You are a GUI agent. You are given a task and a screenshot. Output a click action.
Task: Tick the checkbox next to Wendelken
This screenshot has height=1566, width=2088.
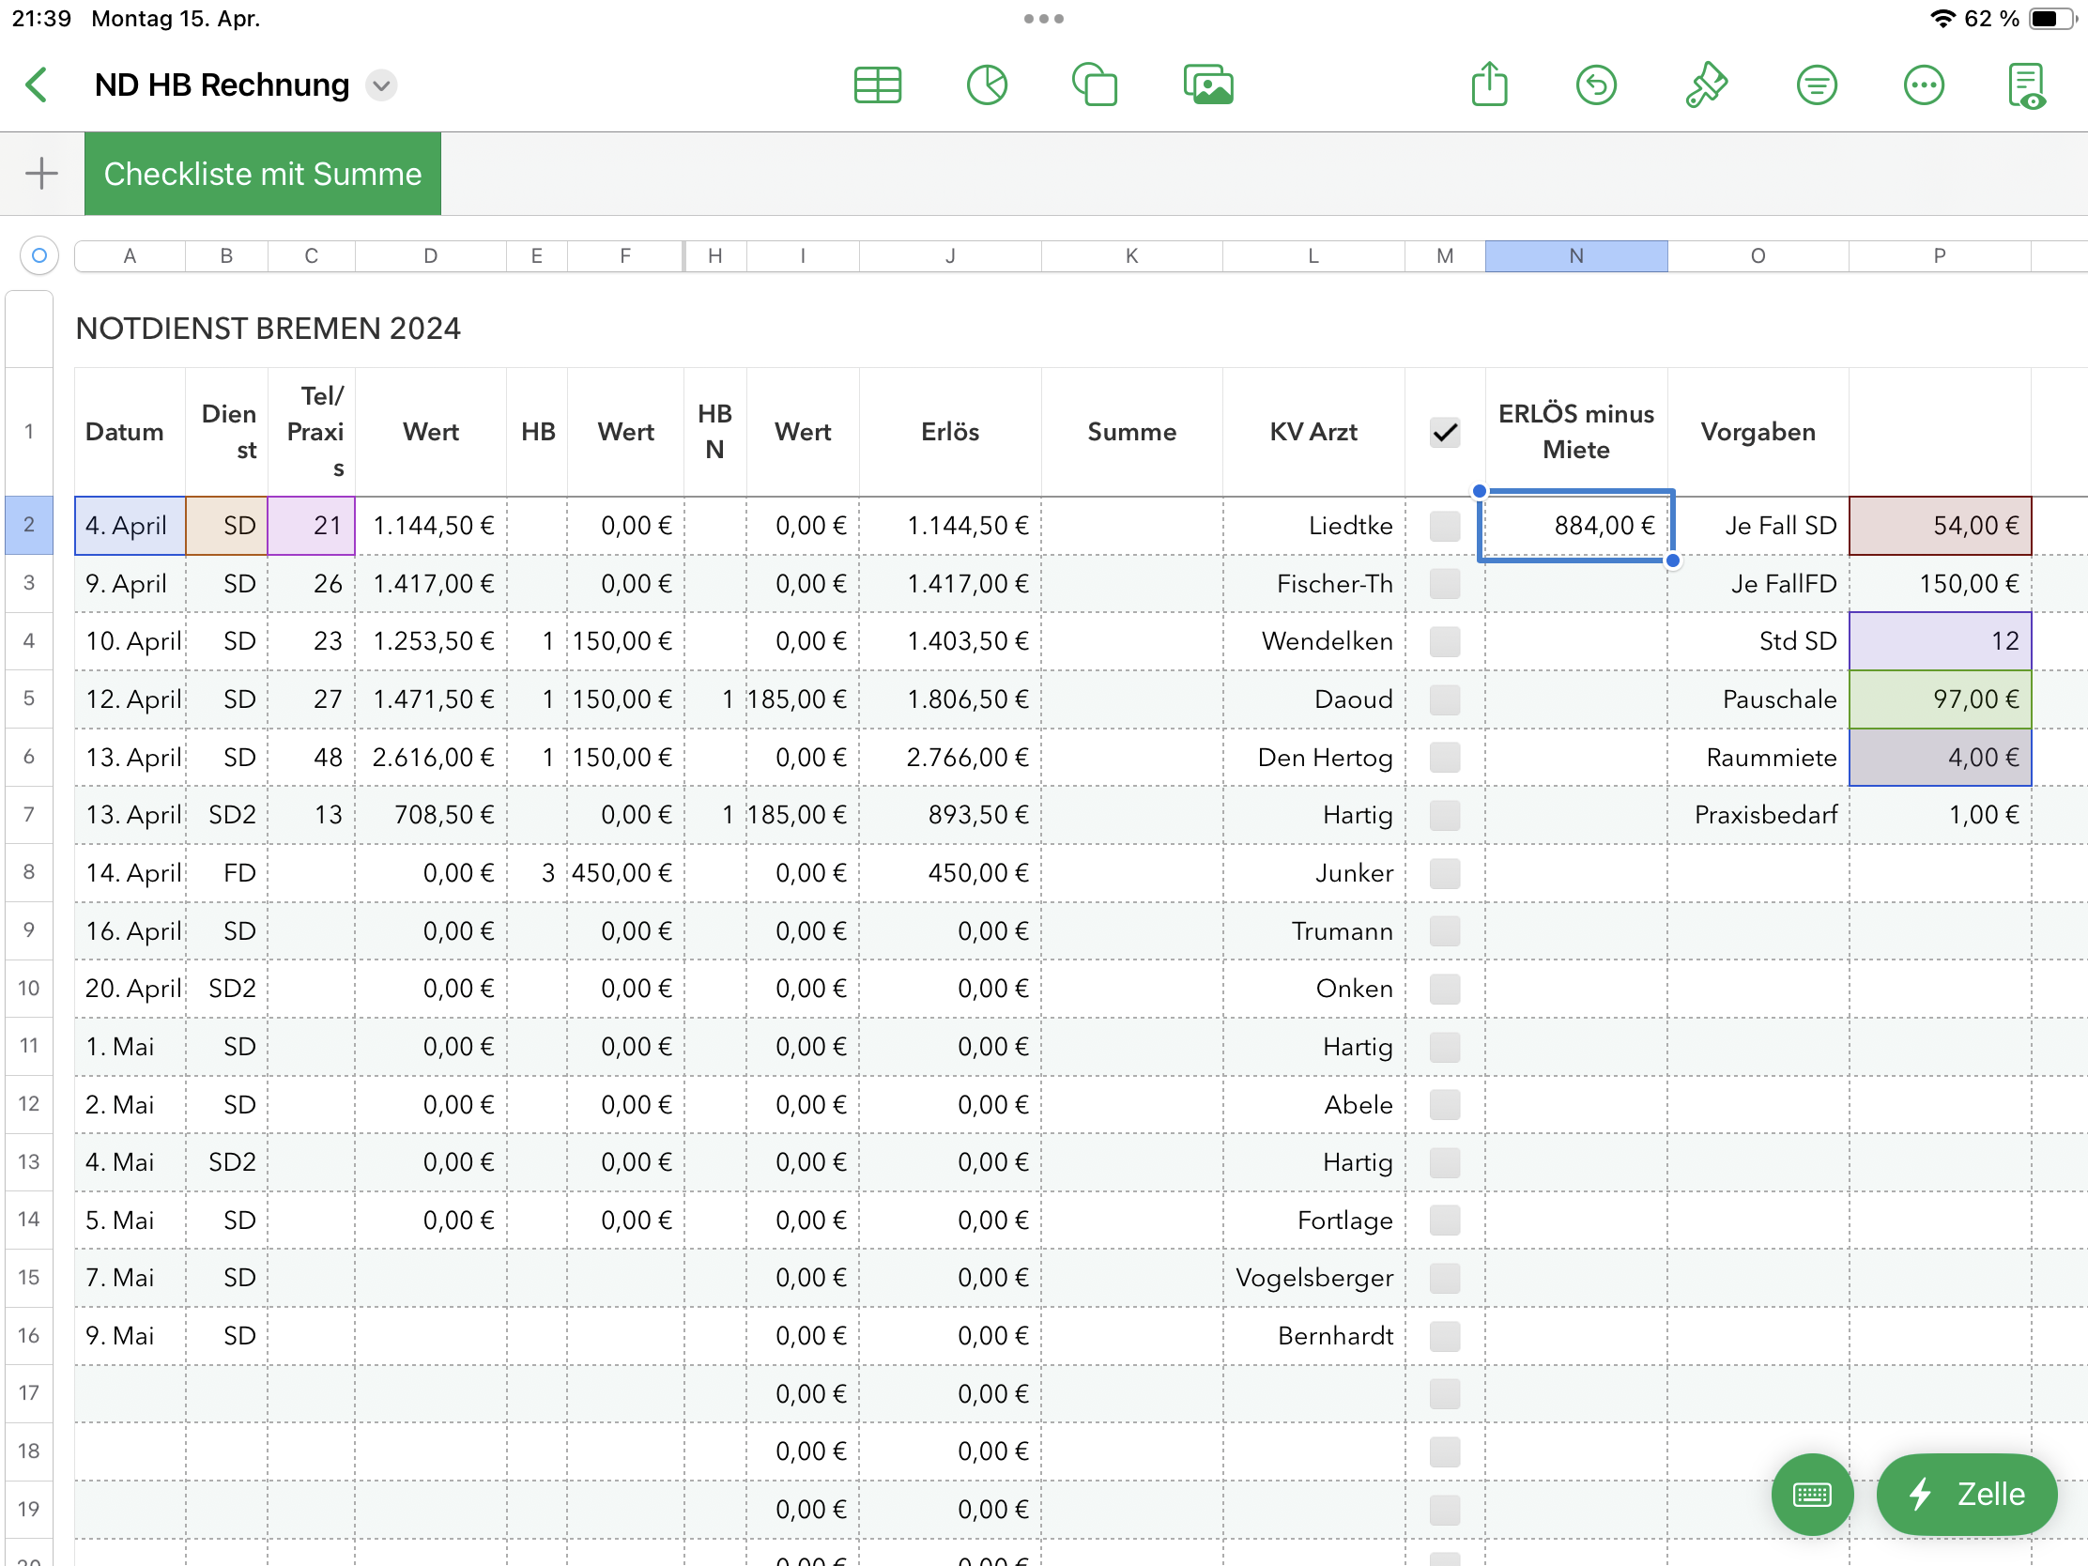pos(1444,642)
